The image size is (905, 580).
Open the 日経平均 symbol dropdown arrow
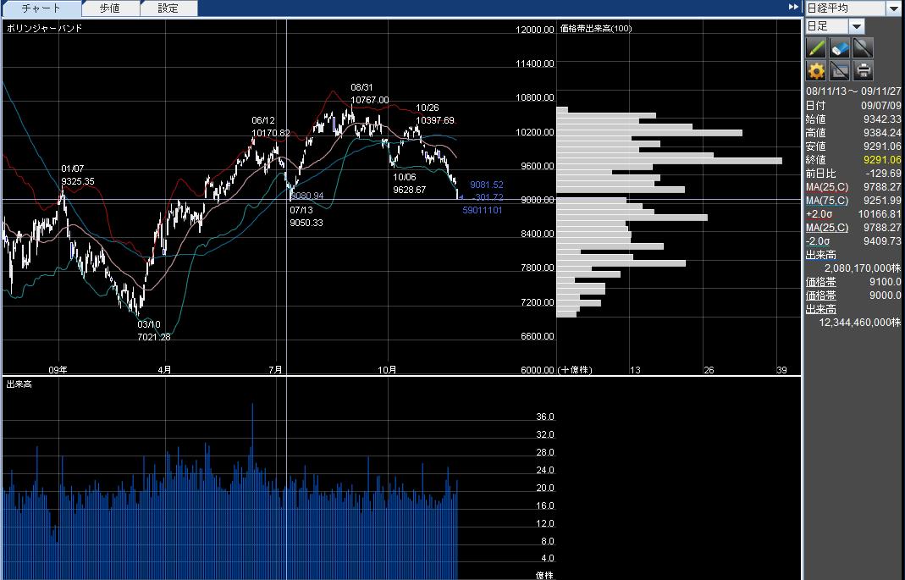pos(893,8)
